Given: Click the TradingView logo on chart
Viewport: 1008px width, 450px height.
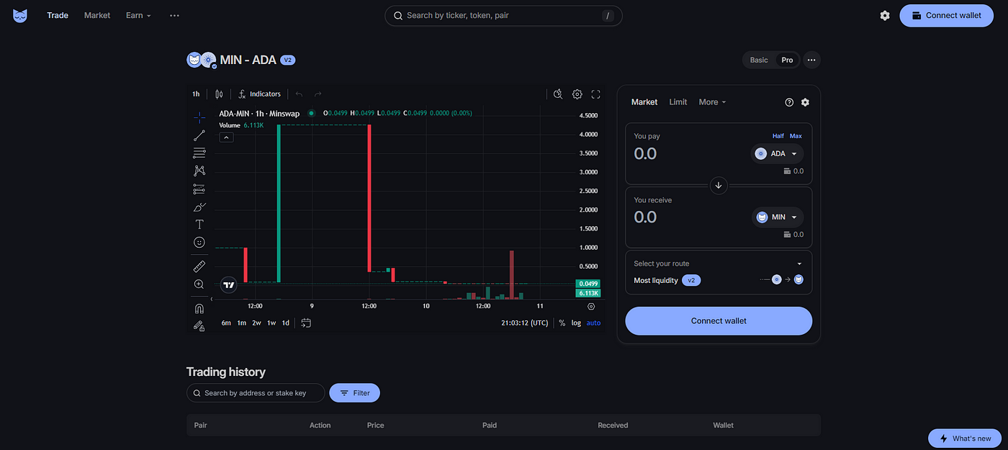Looking at the screenshot, I should pos(229,285).
